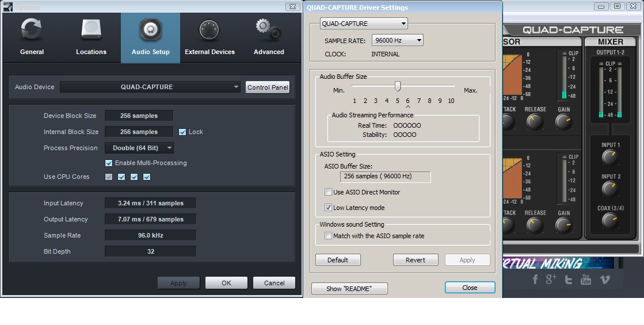Click the Default button in Driver Settings

tap(338, 260)
